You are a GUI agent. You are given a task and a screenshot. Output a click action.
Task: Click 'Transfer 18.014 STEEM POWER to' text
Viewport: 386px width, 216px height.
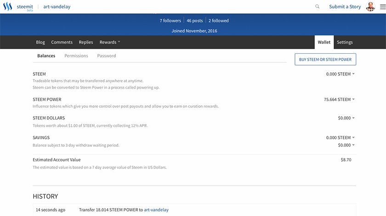tap(111, 210)
